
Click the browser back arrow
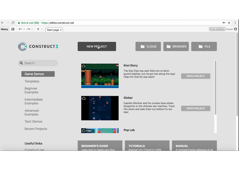coord(3,23)
